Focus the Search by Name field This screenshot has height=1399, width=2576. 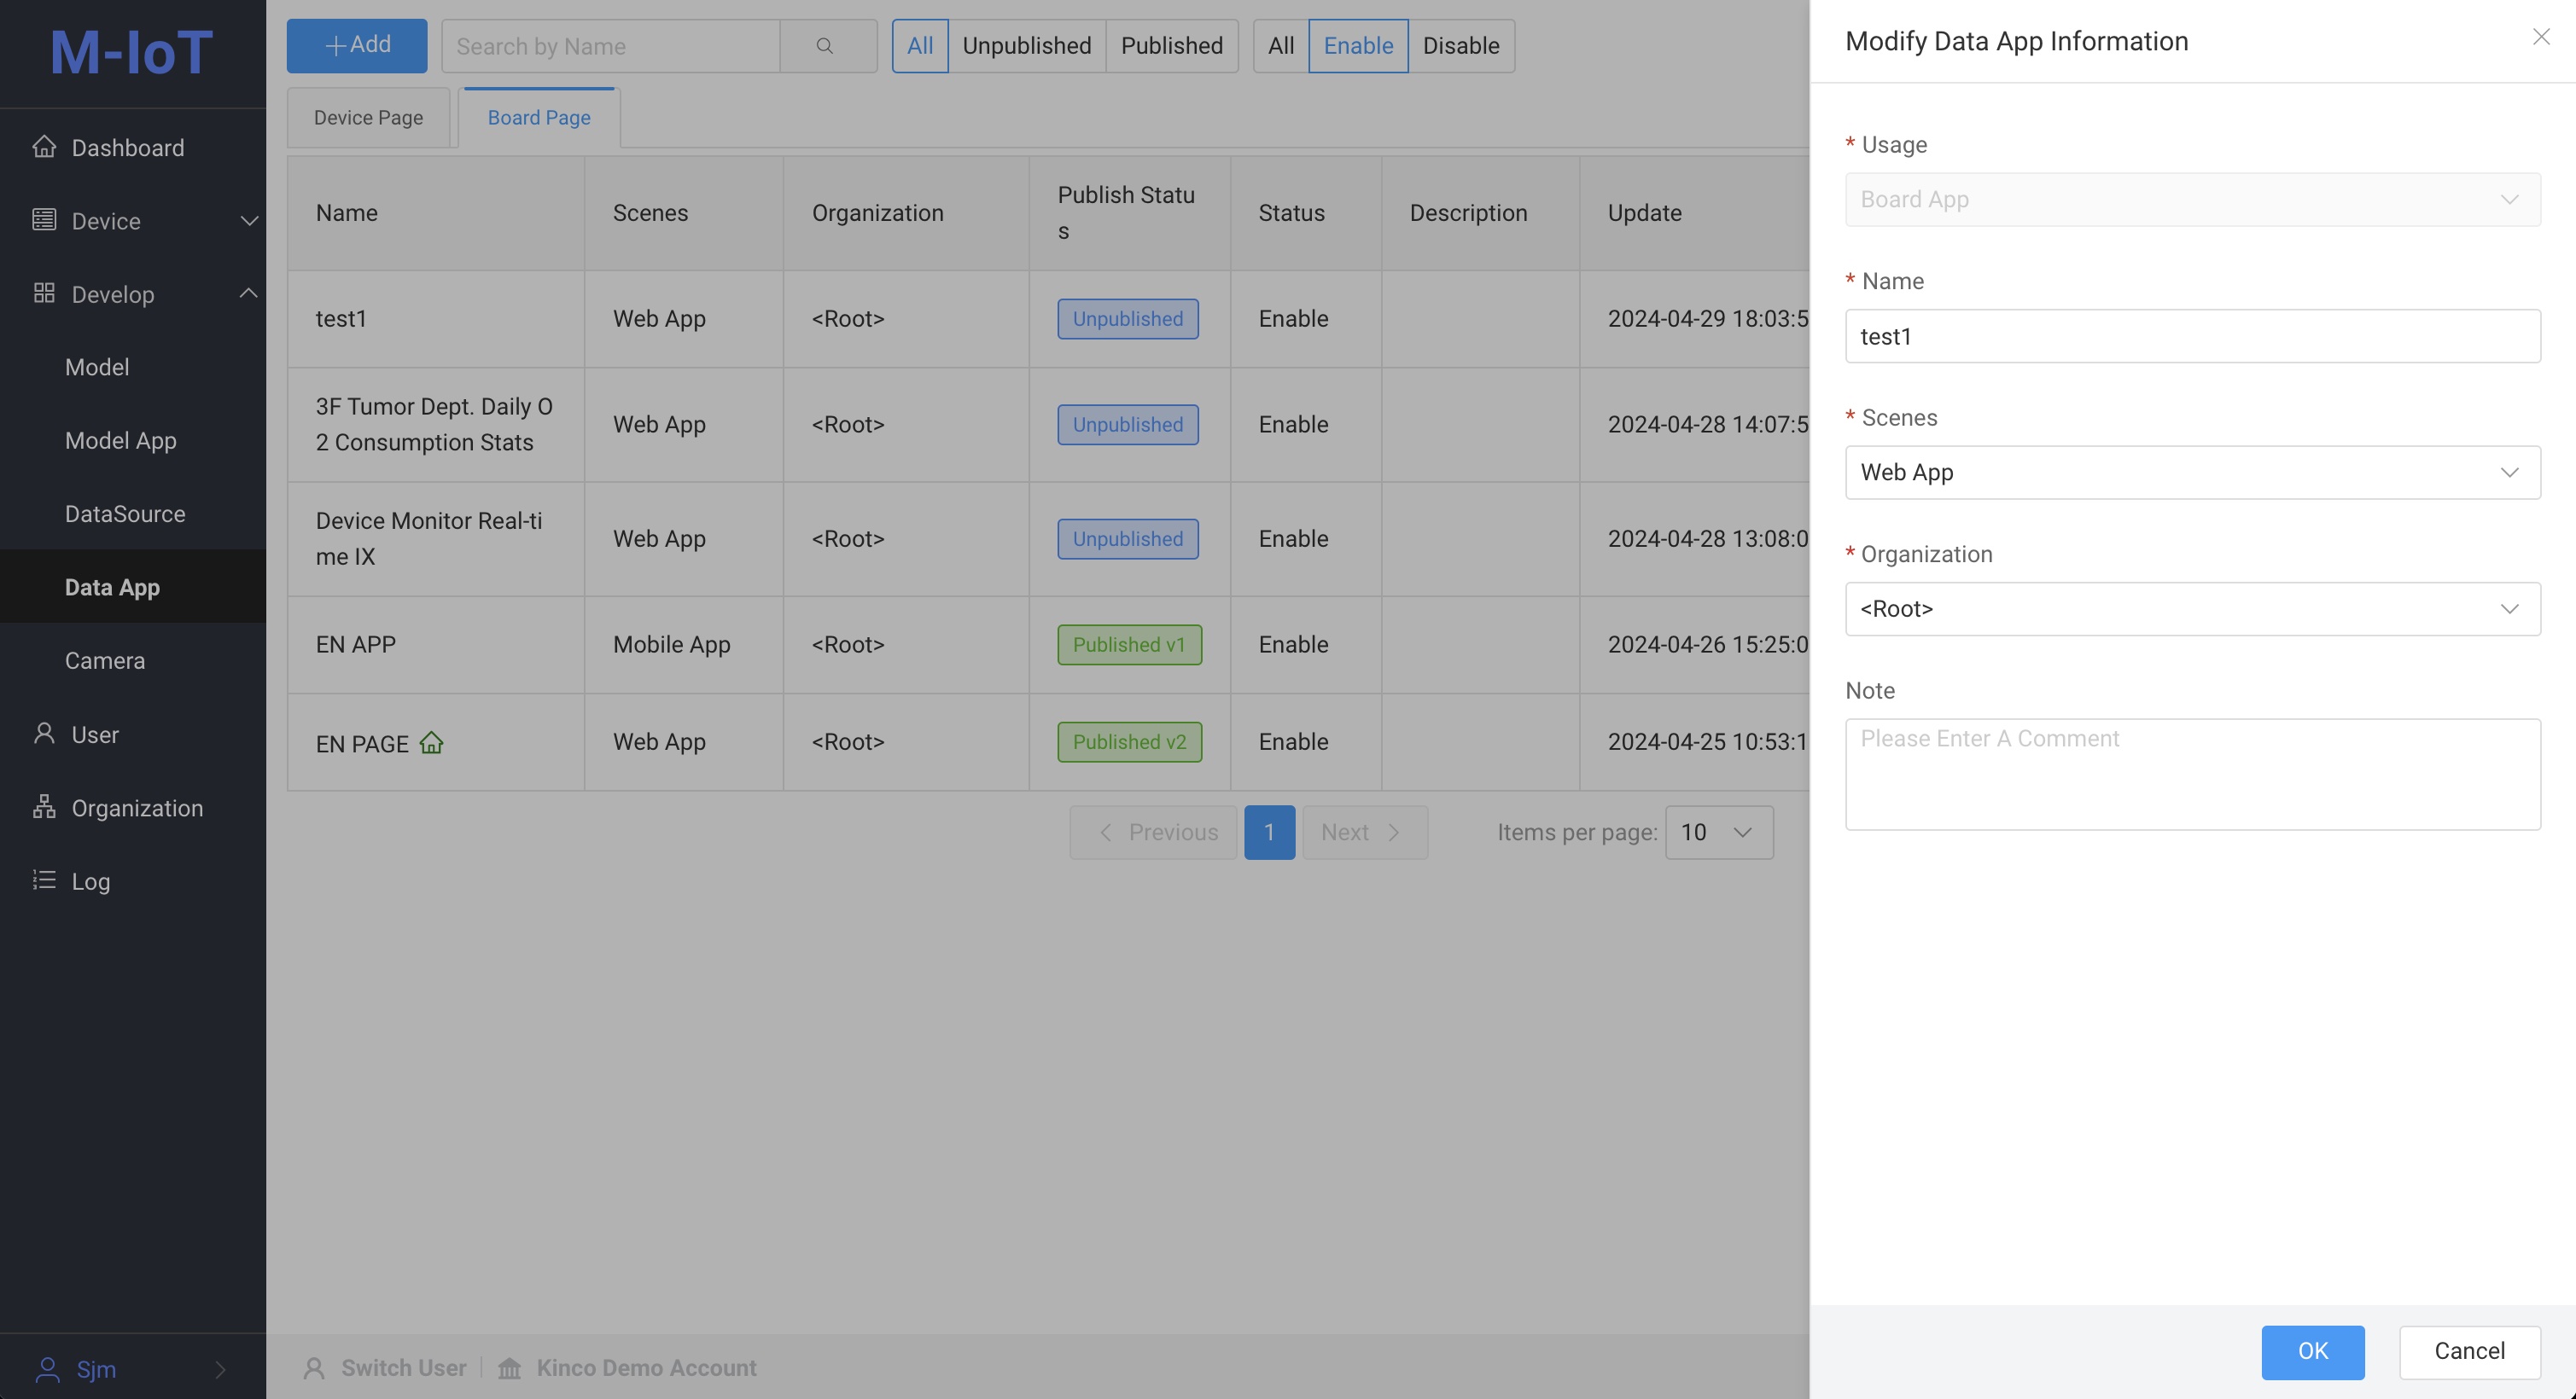tap(610, 46)
